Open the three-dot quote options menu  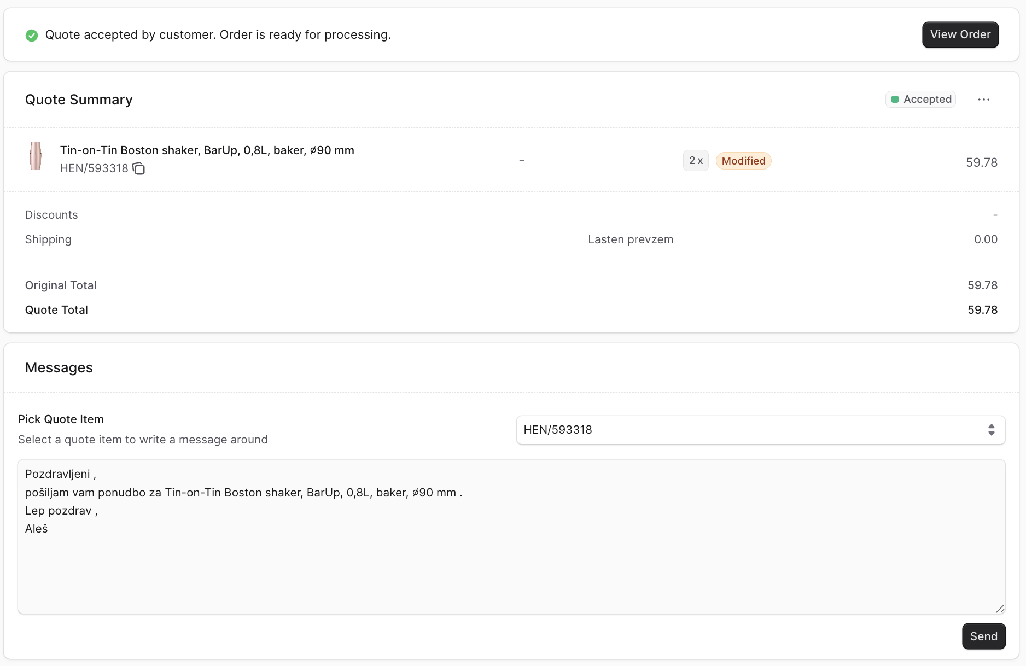click(x=983, y=100)
